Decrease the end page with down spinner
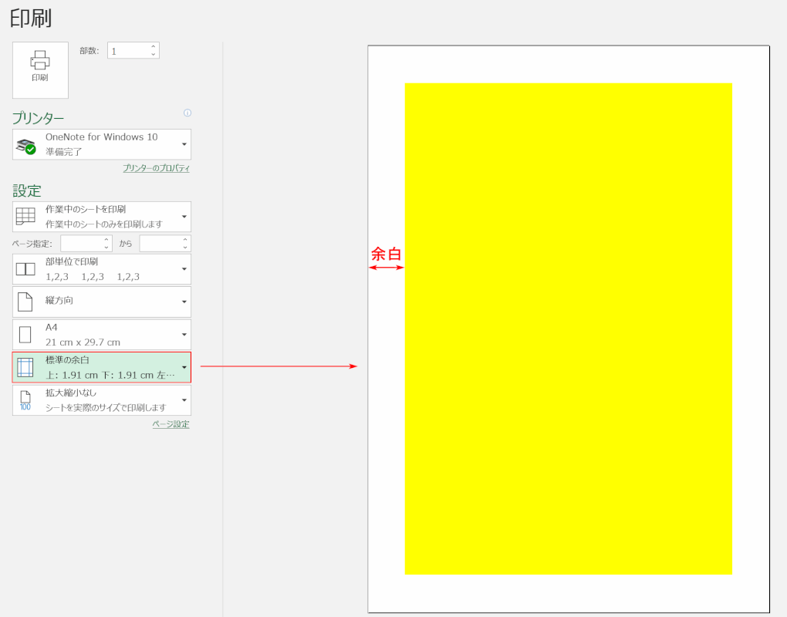The image size is (787, 617). click(185, 248)
